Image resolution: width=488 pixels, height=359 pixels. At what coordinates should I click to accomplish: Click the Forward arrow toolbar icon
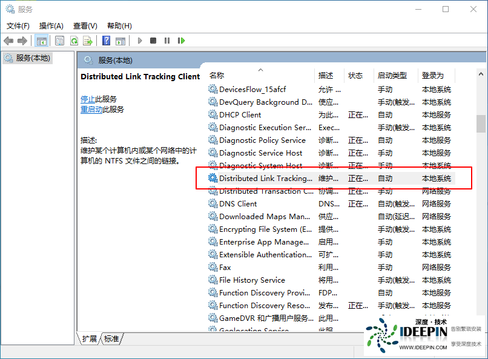[x=22, y=41]
